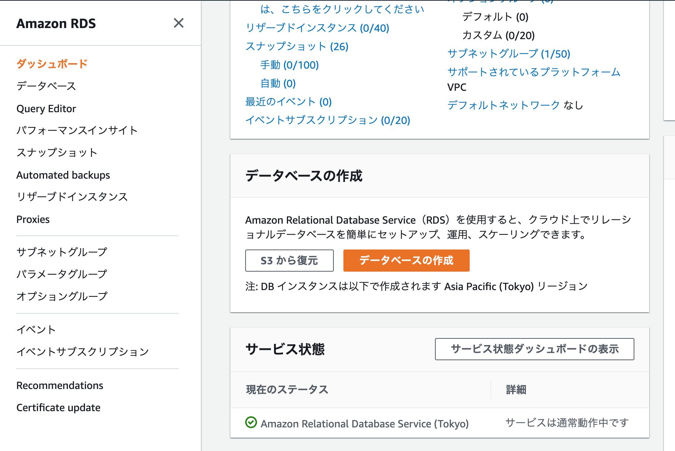This screenshot has width=675, height=451.
Task: Click the S3 から復元 button
Action: pyautogui.click(x=289, y=261)
